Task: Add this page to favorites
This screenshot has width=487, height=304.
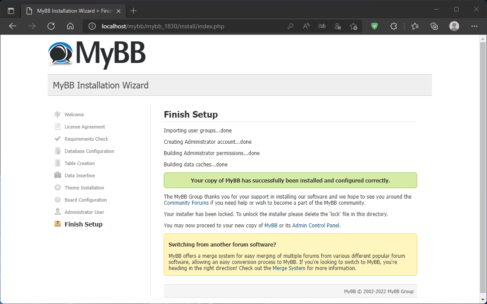Action: 353,26
